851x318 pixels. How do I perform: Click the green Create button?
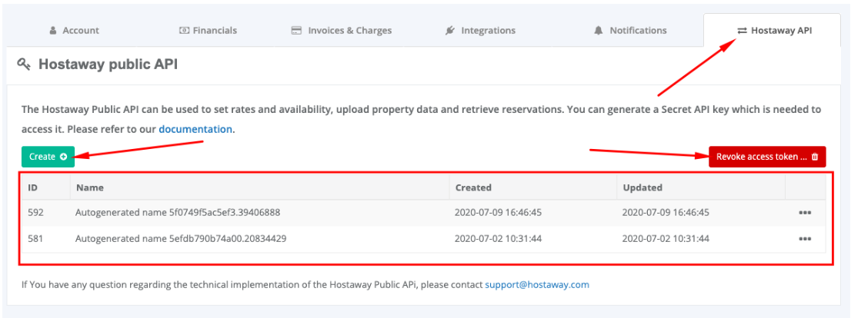tap(48, 157)
